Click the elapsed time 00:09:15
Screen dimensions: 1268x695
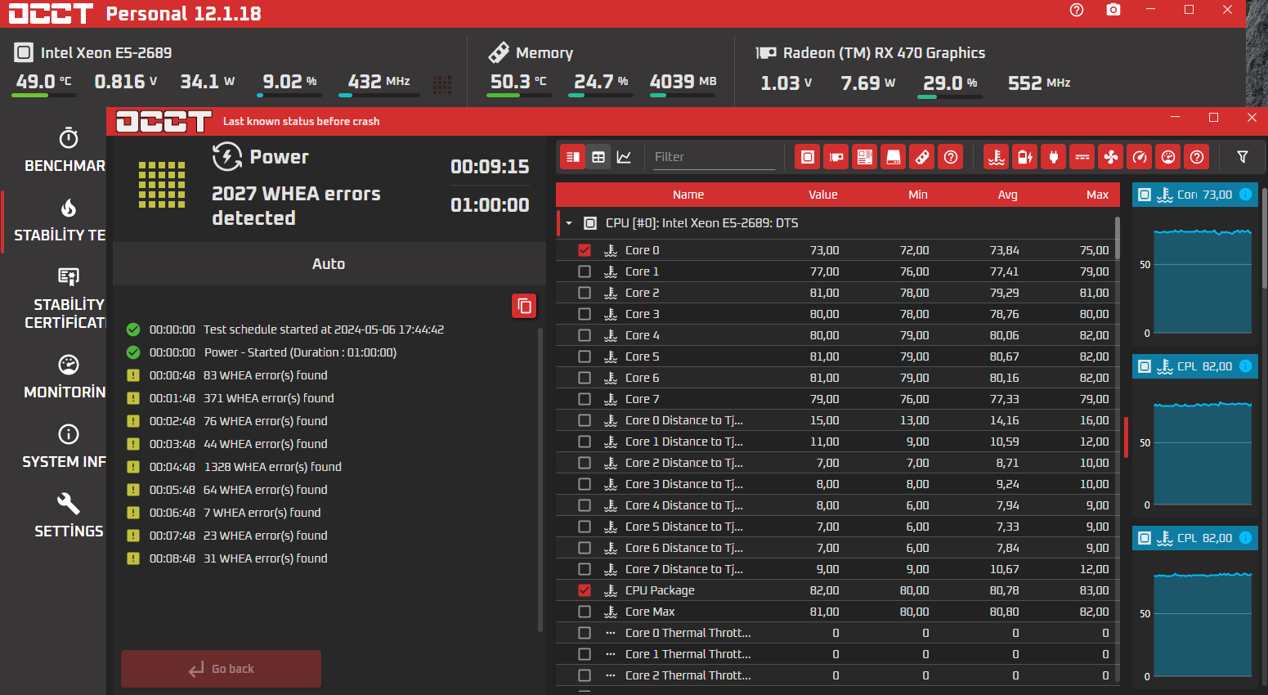490,167
